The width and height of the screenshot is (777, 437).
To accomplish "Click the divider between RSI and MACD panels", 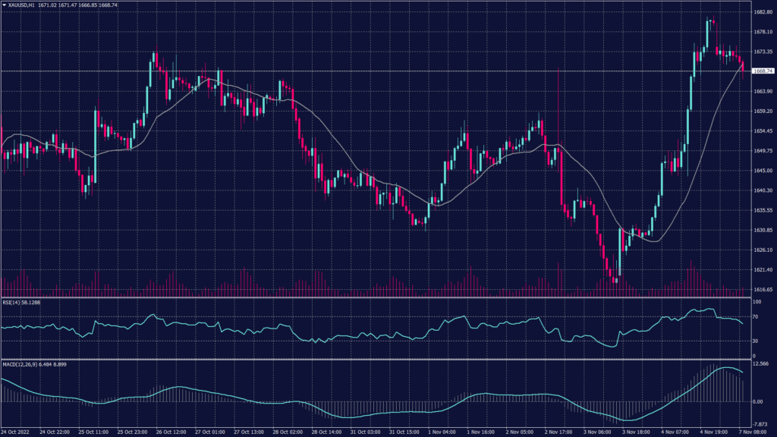I will tap(372, 360).
